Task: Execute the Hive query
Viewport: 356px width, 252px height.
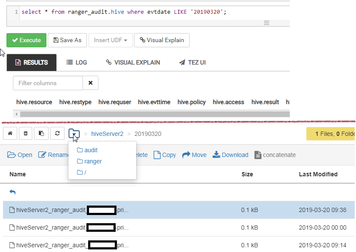Action: click(x=26, y=40)
